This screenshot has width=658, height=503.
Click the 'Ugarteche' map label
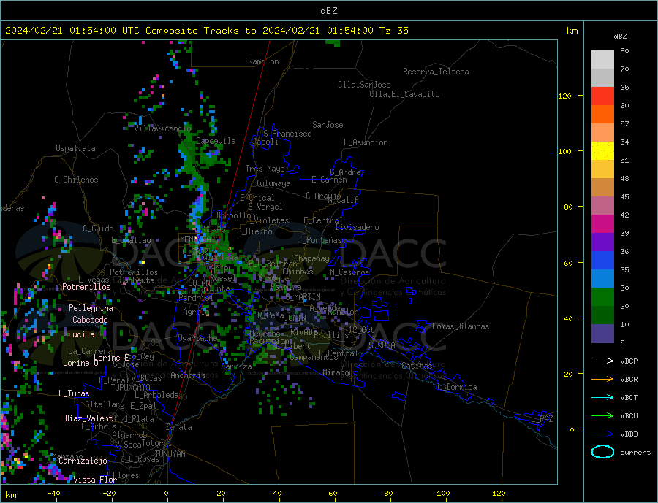(x=197, y=338)
